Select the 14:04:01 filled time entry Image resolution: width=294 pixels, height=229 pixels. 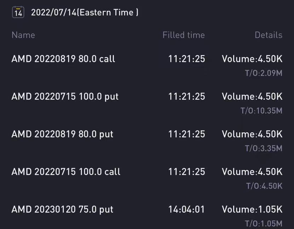186,209
